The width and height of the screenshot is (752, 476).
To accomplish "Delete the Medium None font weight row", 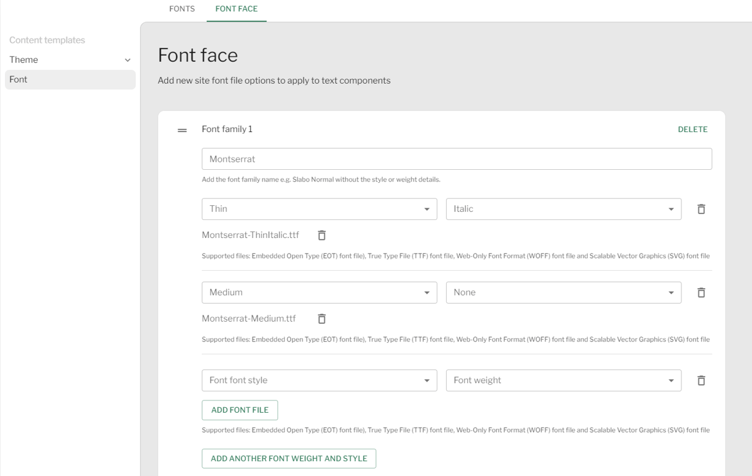I will coord(701,293).
